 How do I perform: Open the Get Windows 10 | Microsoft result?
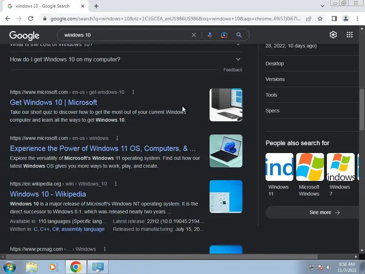[53, 102]
